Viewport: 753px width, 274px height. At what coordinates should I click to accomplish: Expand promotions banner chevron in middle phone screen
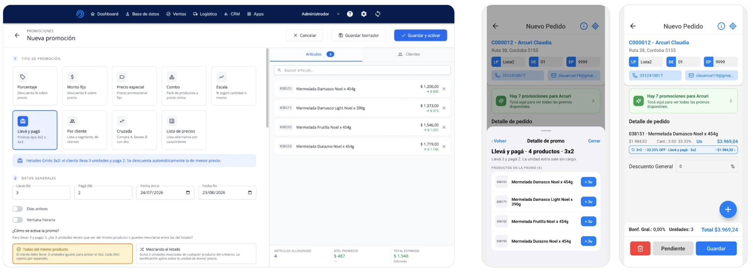(x=593, y=101)
